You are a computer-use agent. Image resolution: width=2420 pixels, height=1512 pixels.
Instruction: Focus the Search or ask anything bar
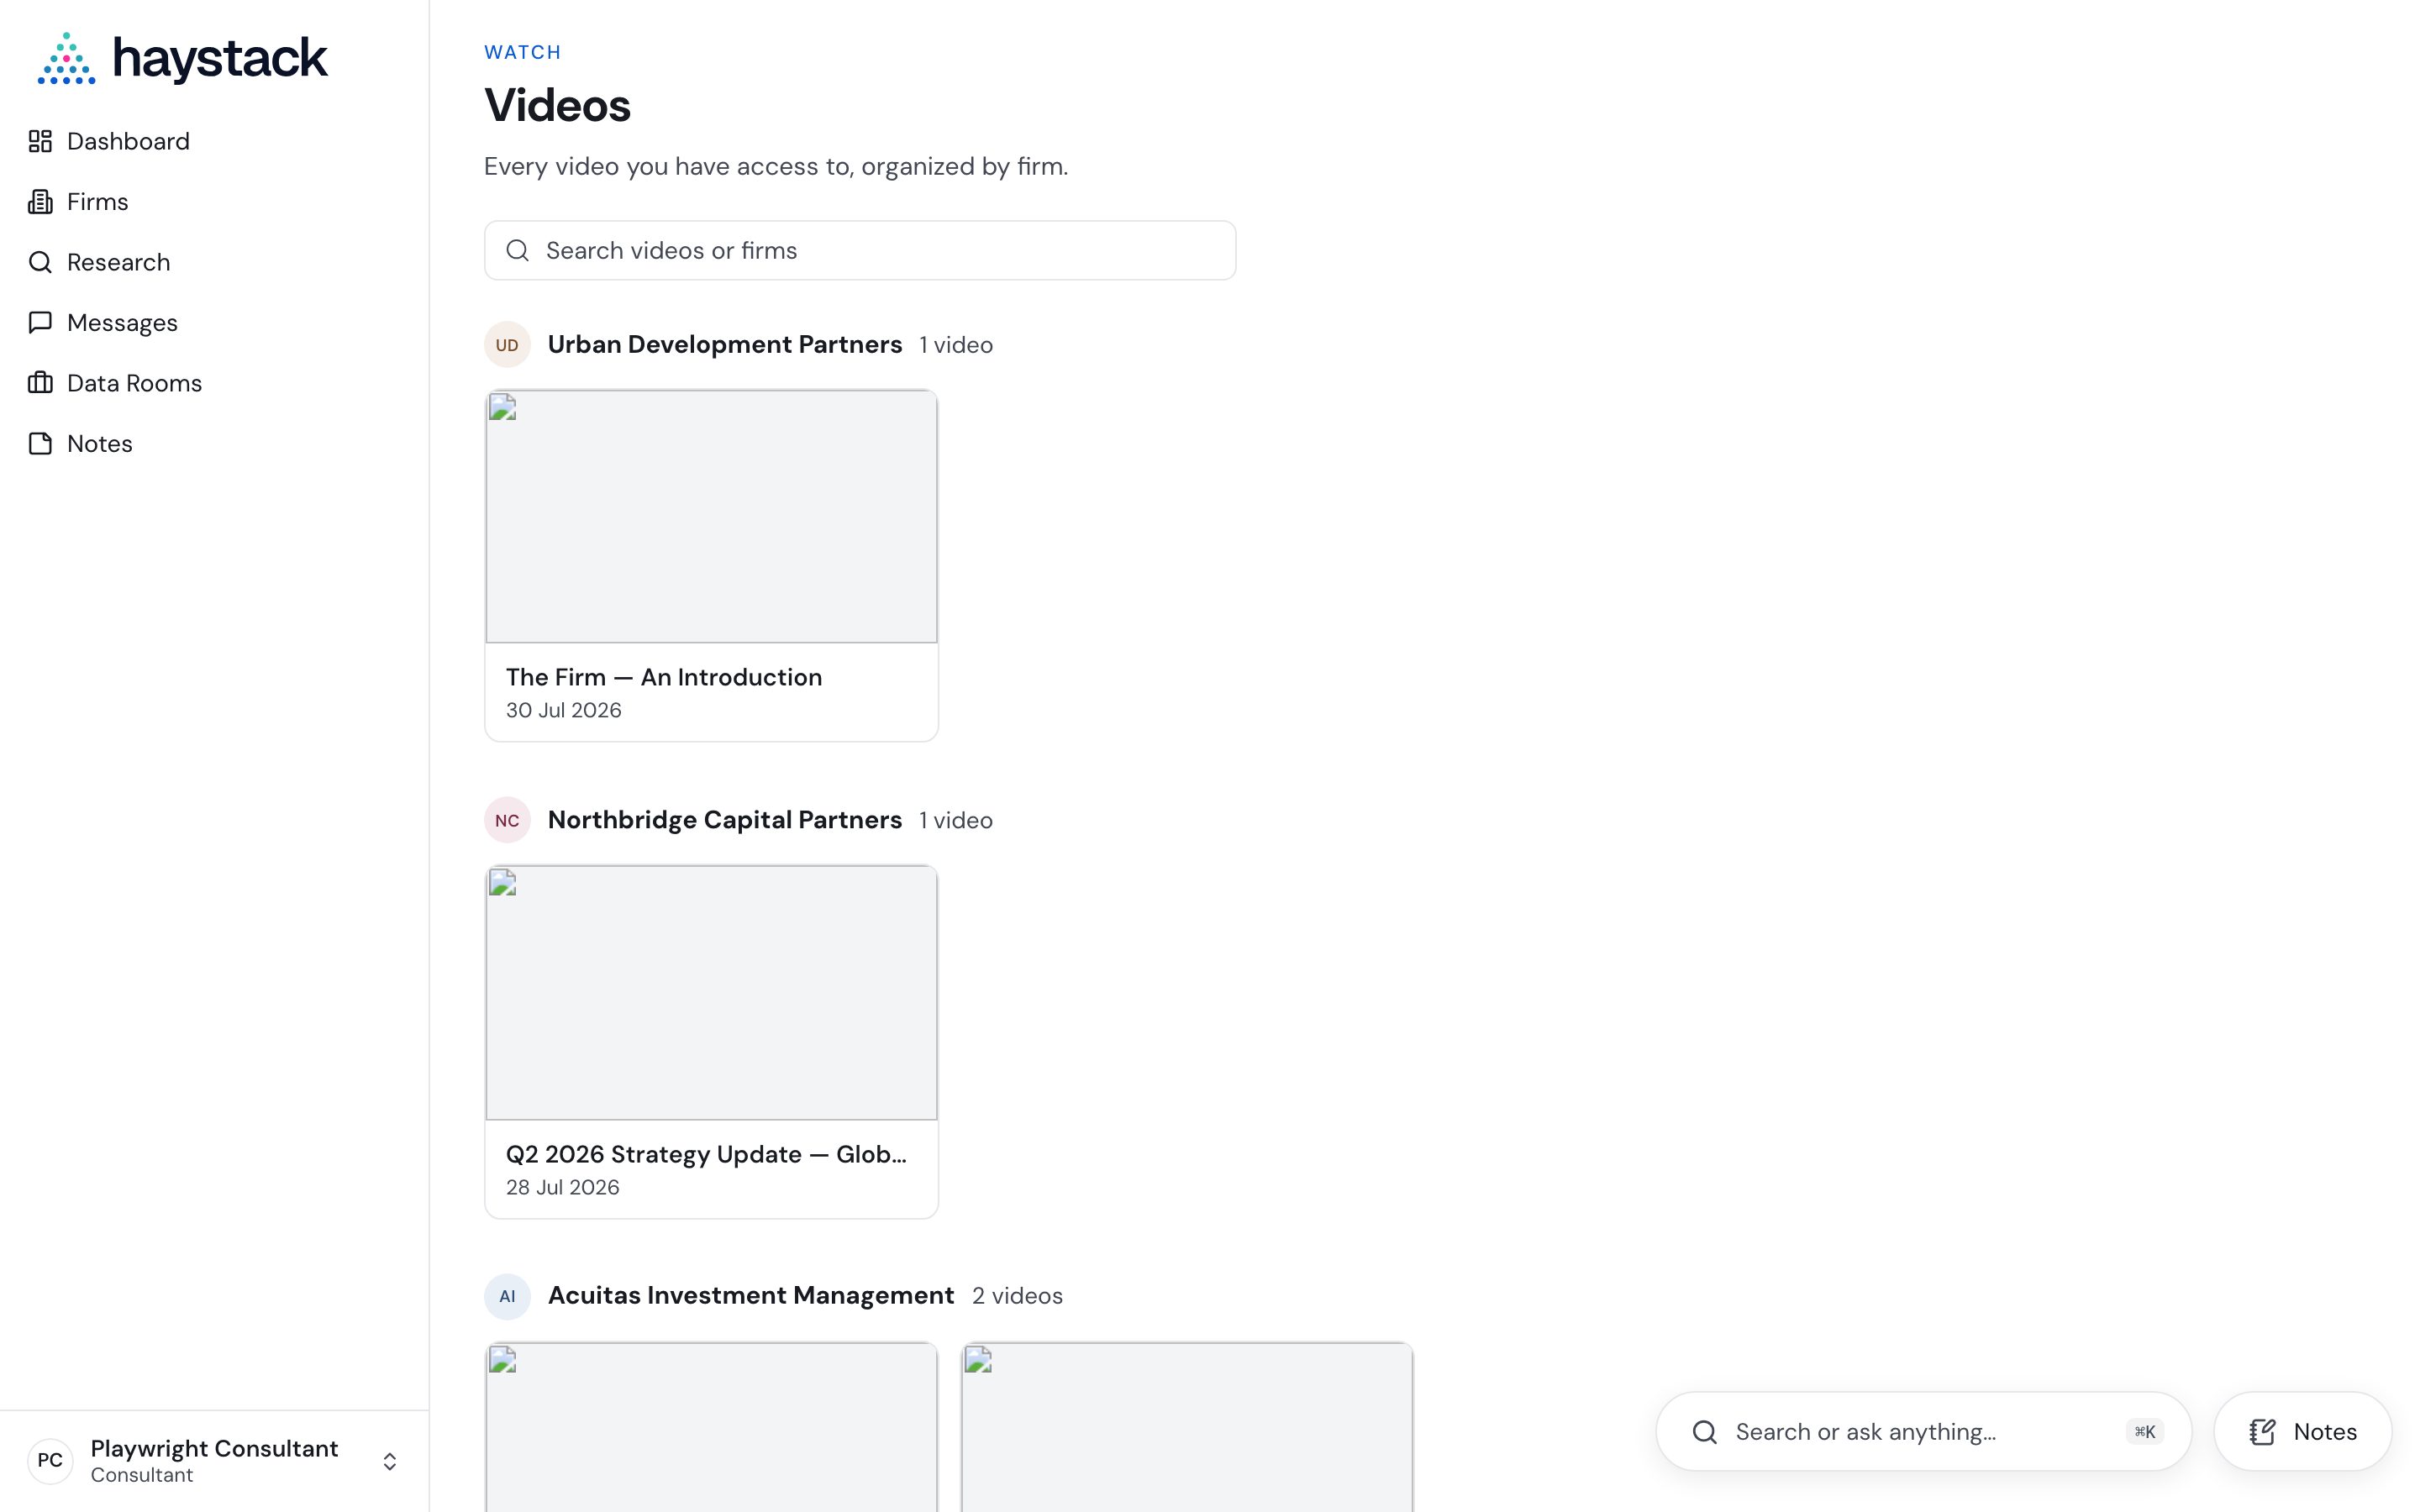click(x=1923, y=1431)
